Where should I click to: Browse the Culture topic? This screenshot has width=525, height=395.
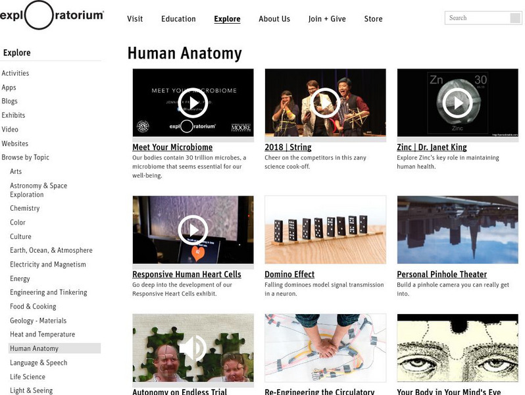[x=20, y=236]
